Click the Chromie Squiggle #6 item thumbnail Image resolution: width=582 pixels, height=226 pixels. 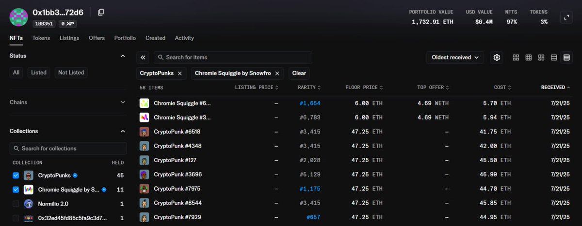click(144, 103)
